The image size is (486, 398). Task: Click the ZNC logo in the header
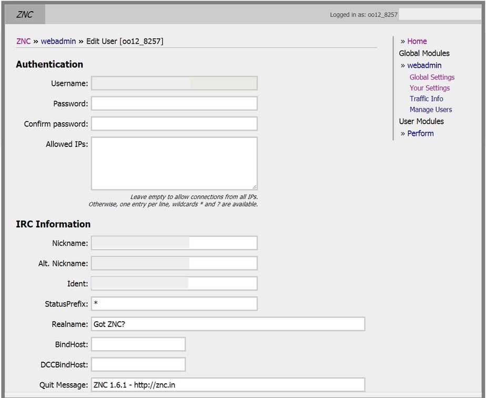pyautogui.click(x=24, y=14)
